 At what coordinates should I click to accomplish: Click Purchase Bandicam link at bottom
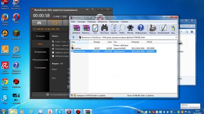60,95
